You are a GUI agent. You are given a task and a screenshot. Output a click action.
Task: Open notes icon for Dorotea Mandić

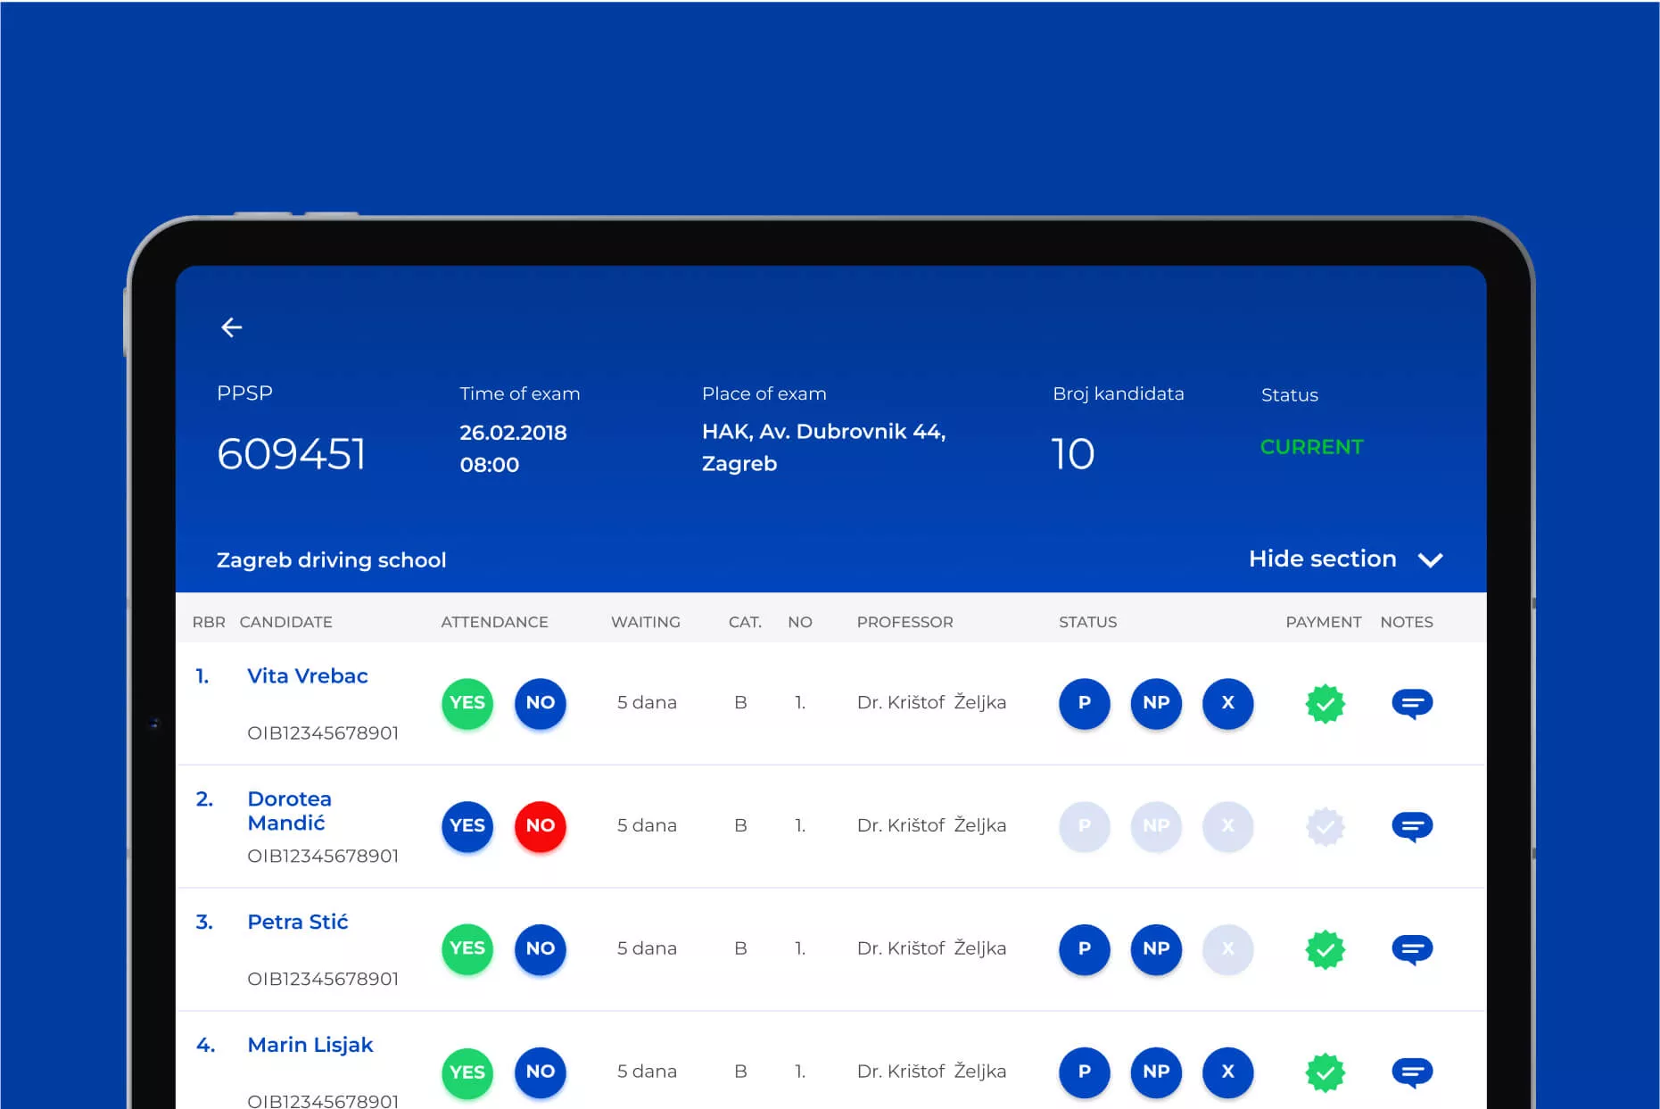pos(1411,826)
